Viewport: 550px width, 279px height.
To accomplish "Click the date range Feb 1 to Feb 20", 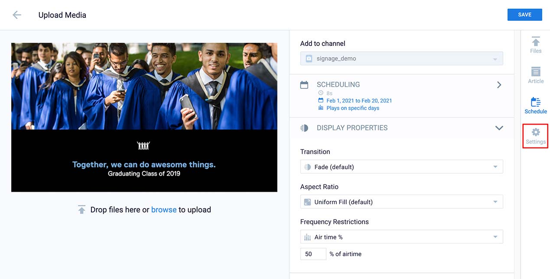I will (359, 101).
